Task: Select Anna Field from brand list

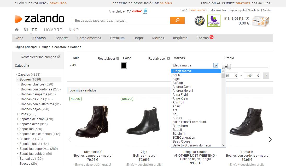Action: click(x=180, y=95)
